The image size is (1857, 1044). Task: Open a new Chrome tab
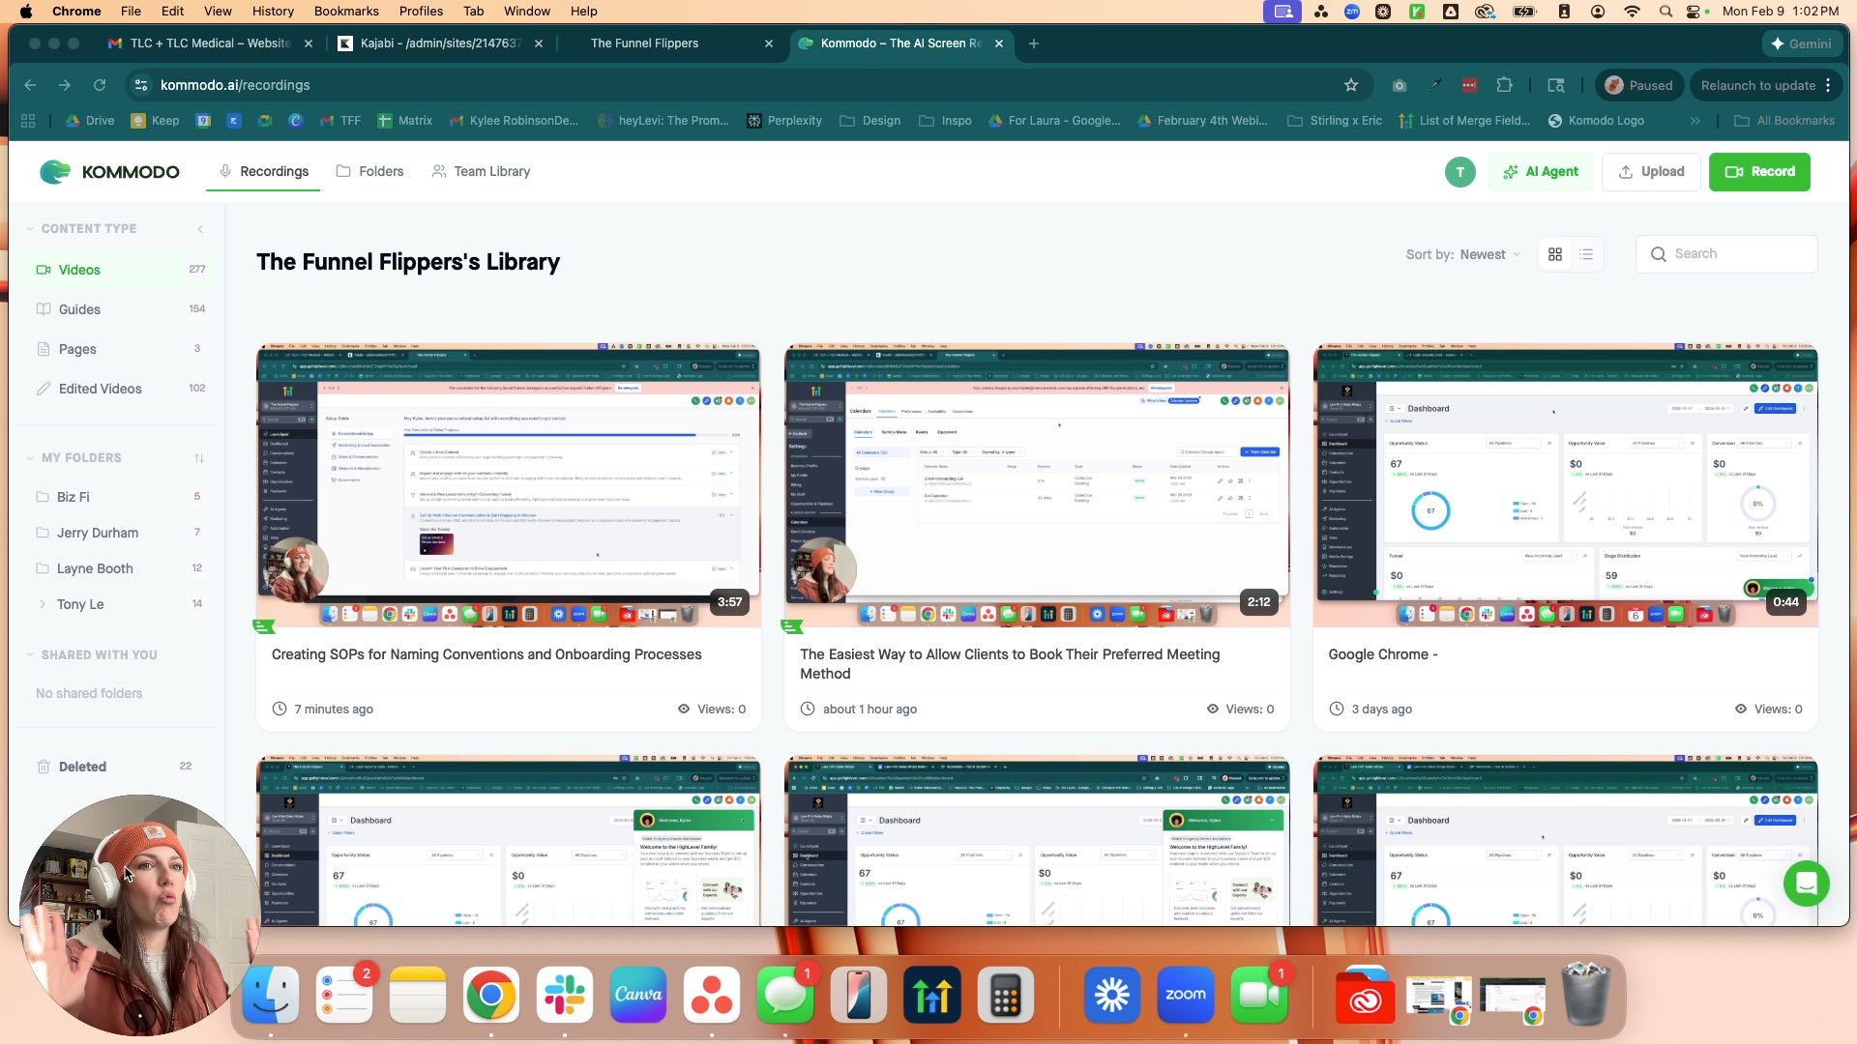pyautogui.click(x=1033, y=43)
